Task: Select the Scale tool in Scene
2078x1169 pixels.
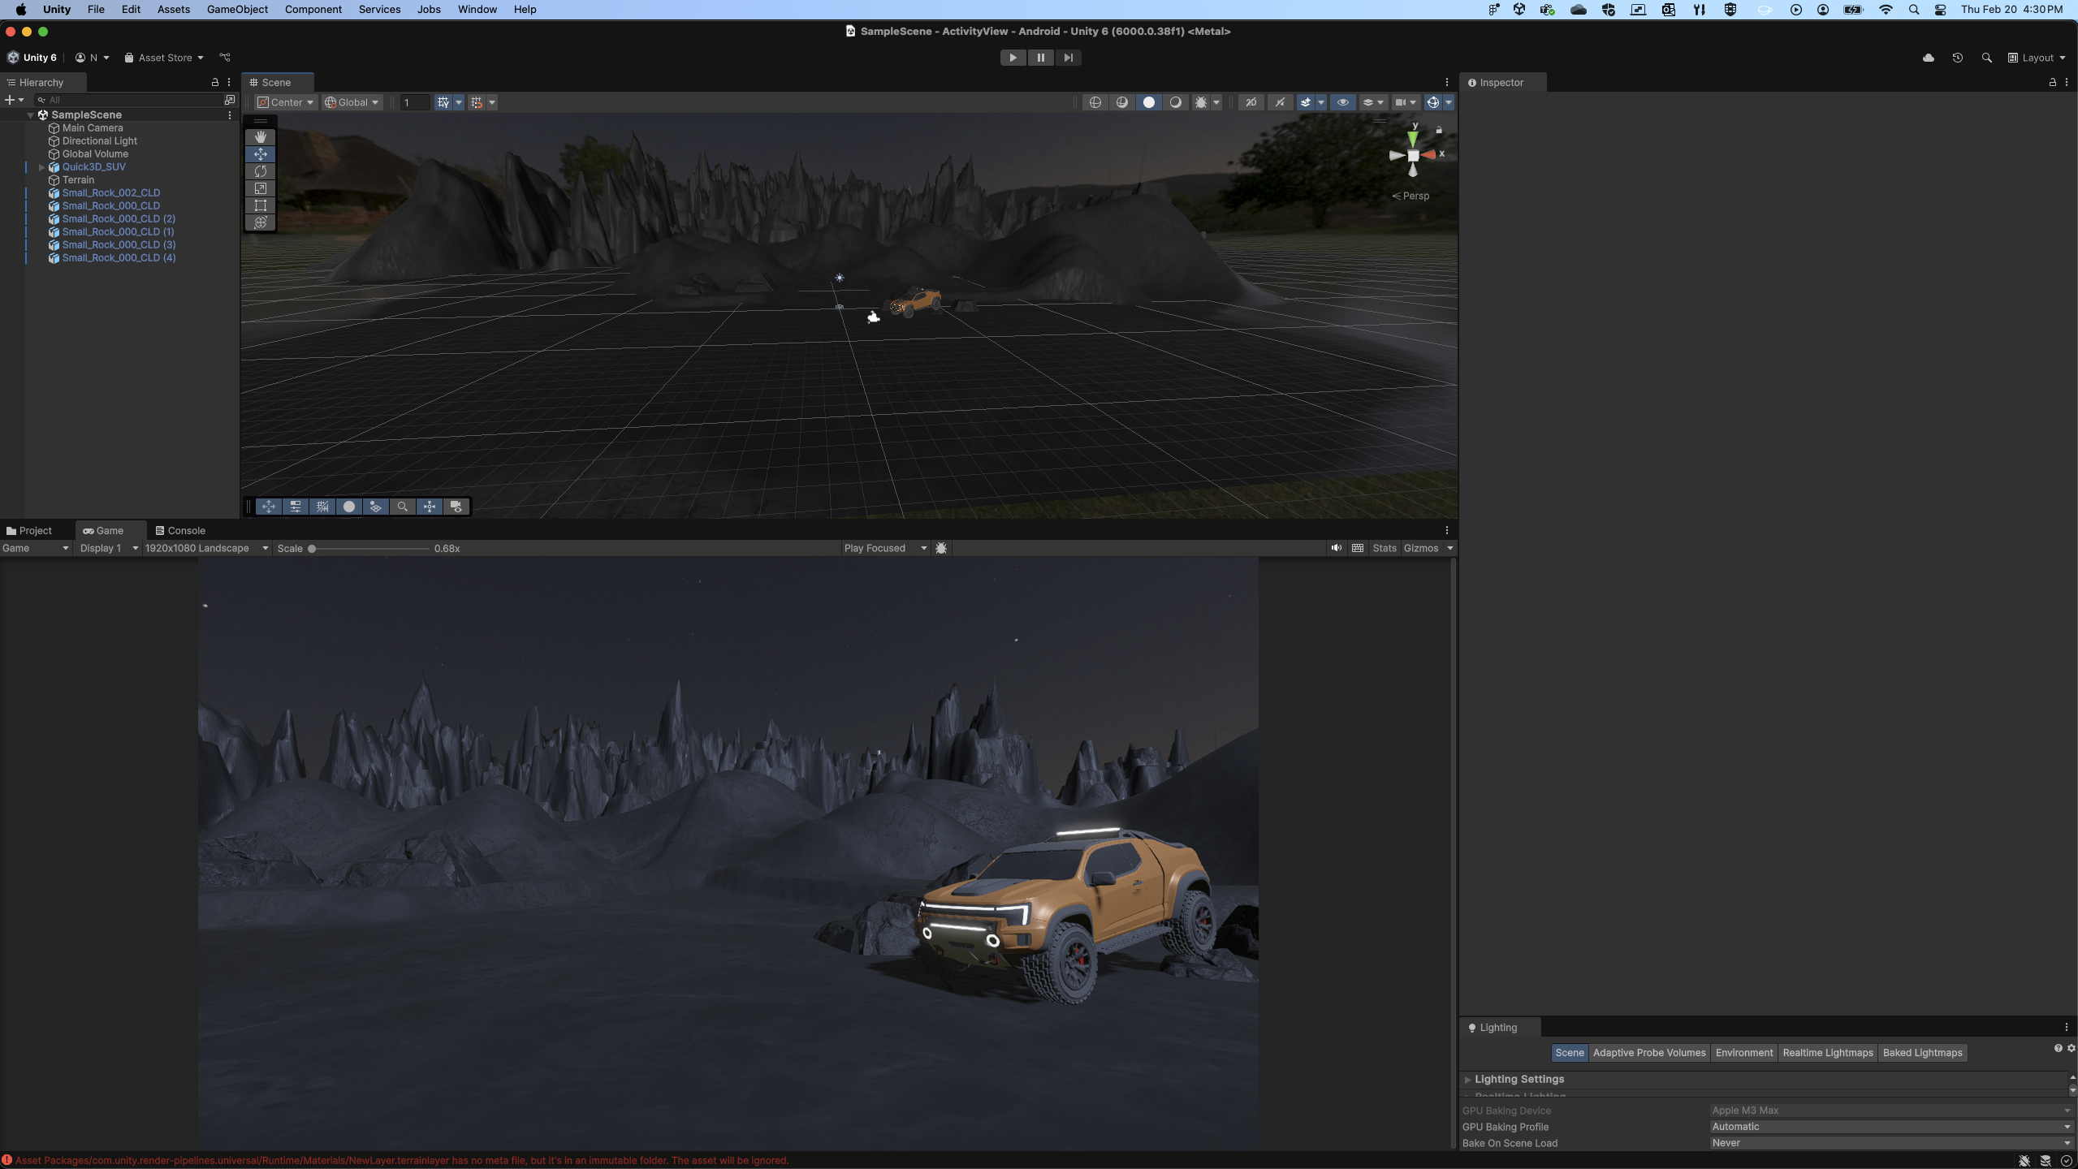Action: [x=260, y=188]
